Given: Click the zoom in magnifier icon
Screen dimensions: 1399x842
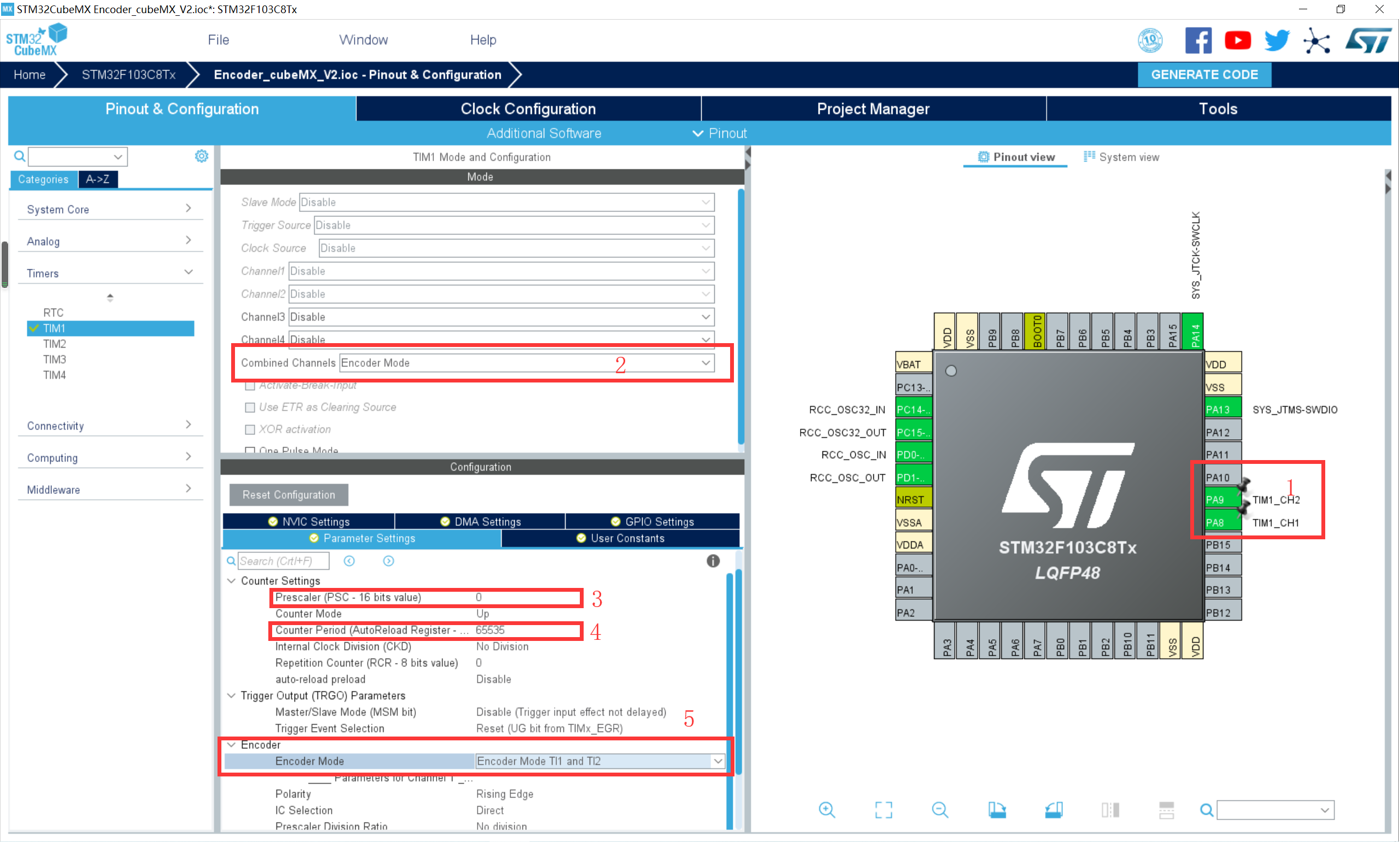Looking at the screenshot, I should point(826,810).
